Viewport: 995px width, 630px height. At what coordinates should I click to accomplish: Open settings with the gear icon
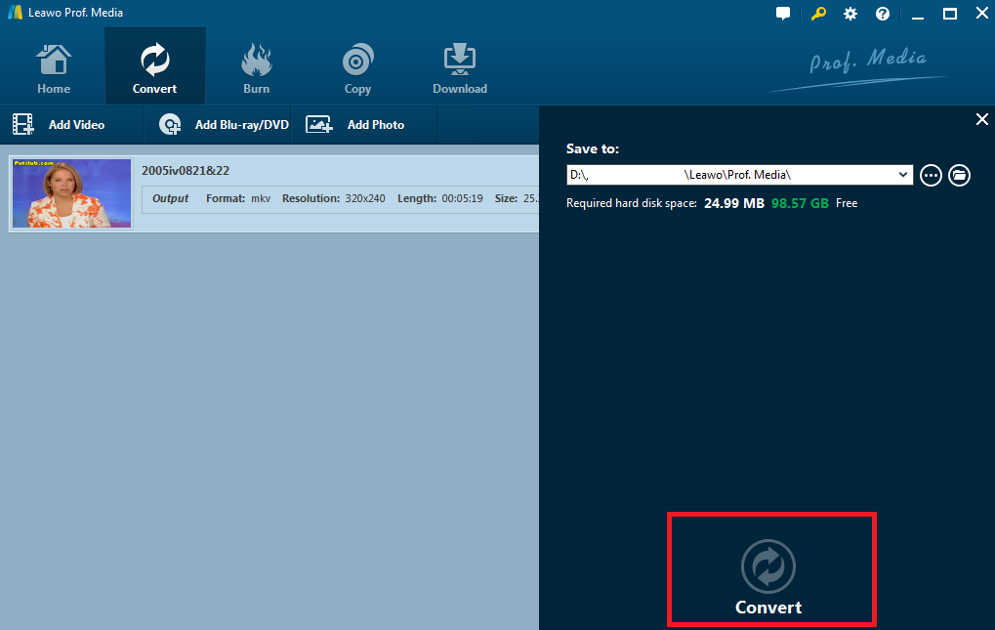(849, 13)
